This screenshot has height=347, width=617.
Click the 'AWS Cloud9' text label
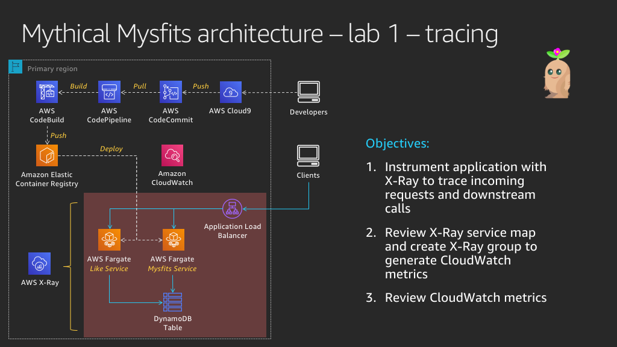(230, 111)
